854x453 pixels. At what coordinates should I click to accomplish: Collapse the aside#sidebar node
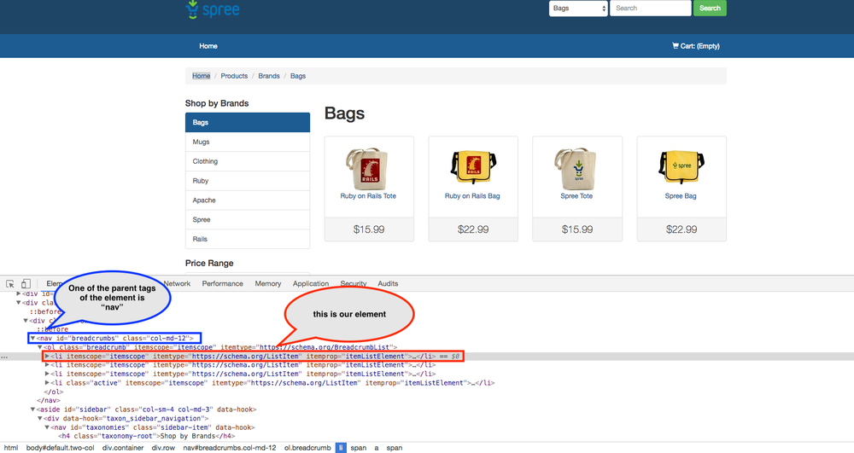point(32,409)
